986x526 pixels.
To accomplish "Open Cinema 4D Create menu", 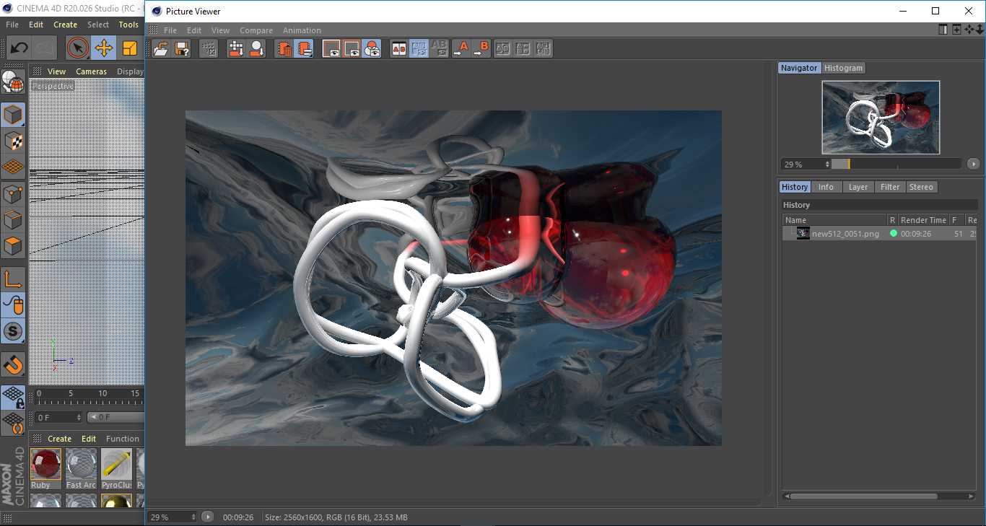I will click(x=65, y=25).
